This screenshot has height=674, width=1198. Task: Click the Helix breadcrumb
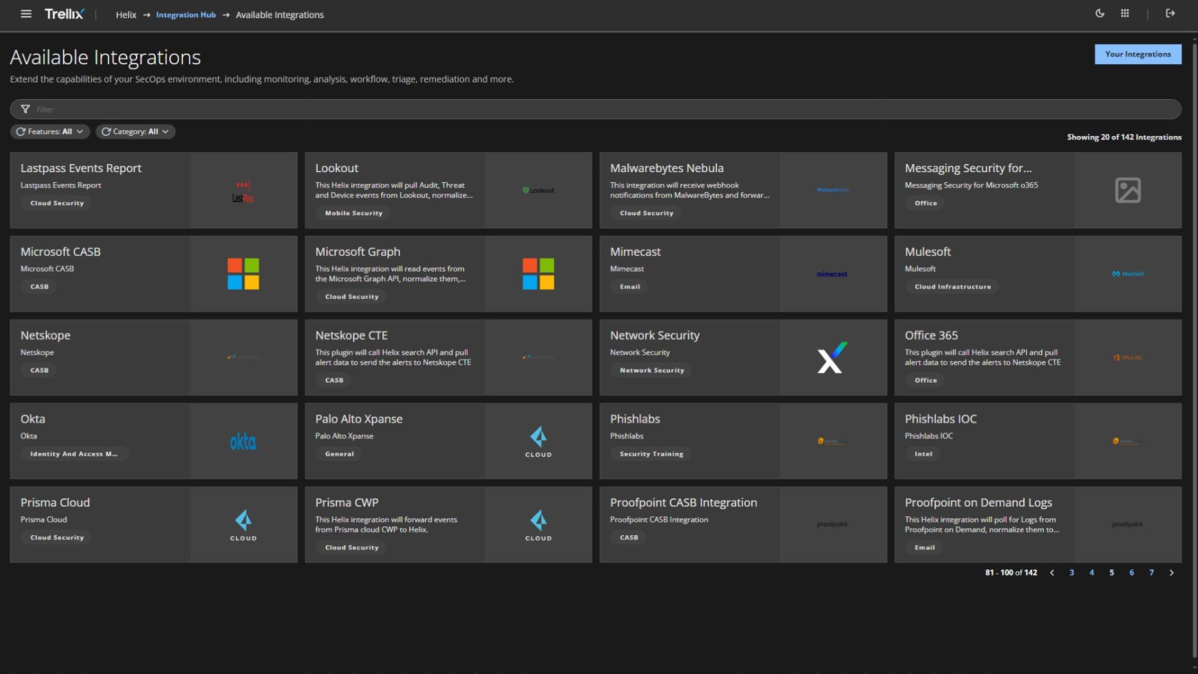coord(126,14)
